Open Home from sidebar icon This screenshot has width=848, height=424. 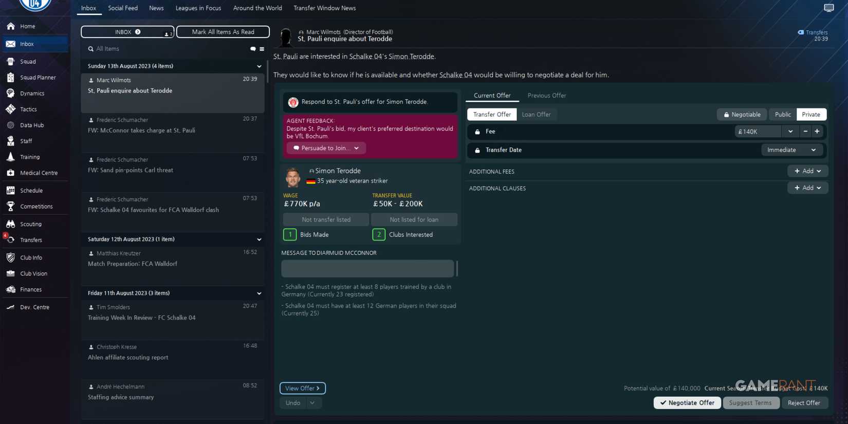(x=11, y=26)
